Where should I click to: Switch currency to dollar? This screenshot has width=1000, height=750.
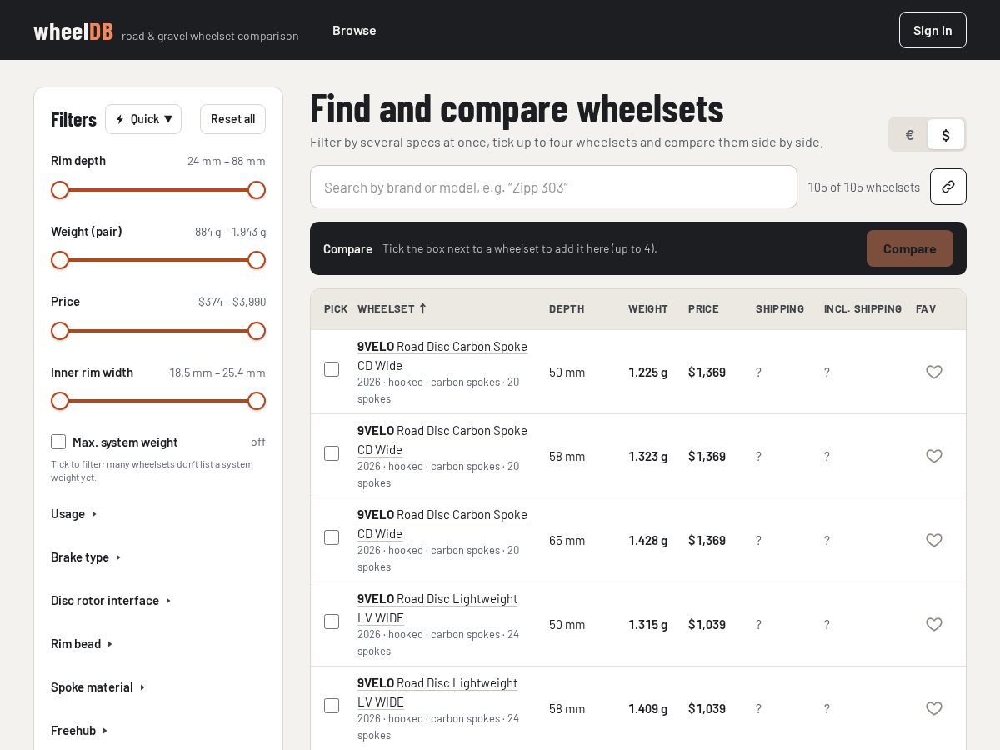click(x=946, y=134)
